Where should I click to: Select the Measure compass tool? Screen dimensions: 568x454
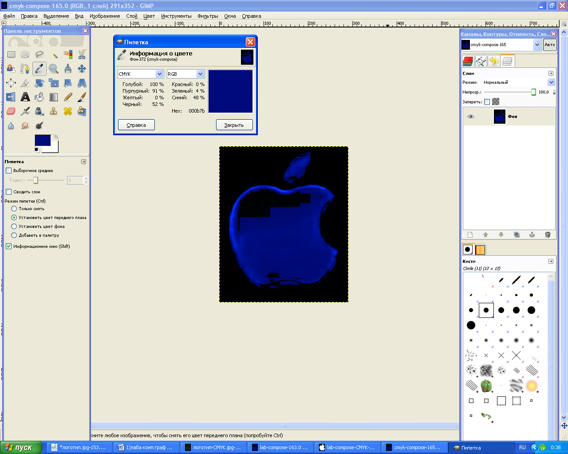coord(68,69)
